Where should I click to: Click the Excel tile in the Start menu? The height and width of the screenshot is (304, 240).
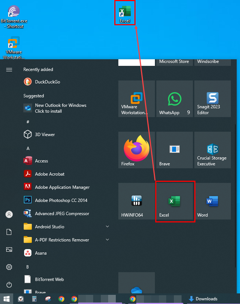(x=174, y=201)
